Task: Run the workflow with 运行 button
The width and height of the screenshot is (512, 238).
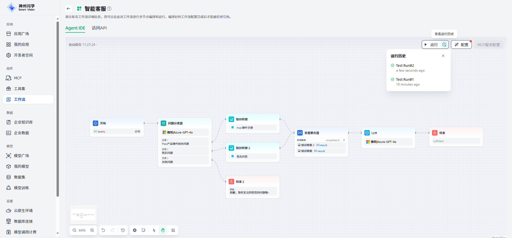Action: (x=431, y=44)
